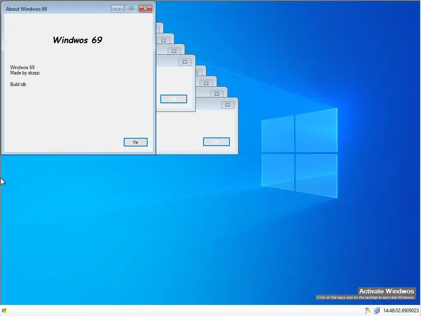Open the Start menu from the taskbar

4,311
